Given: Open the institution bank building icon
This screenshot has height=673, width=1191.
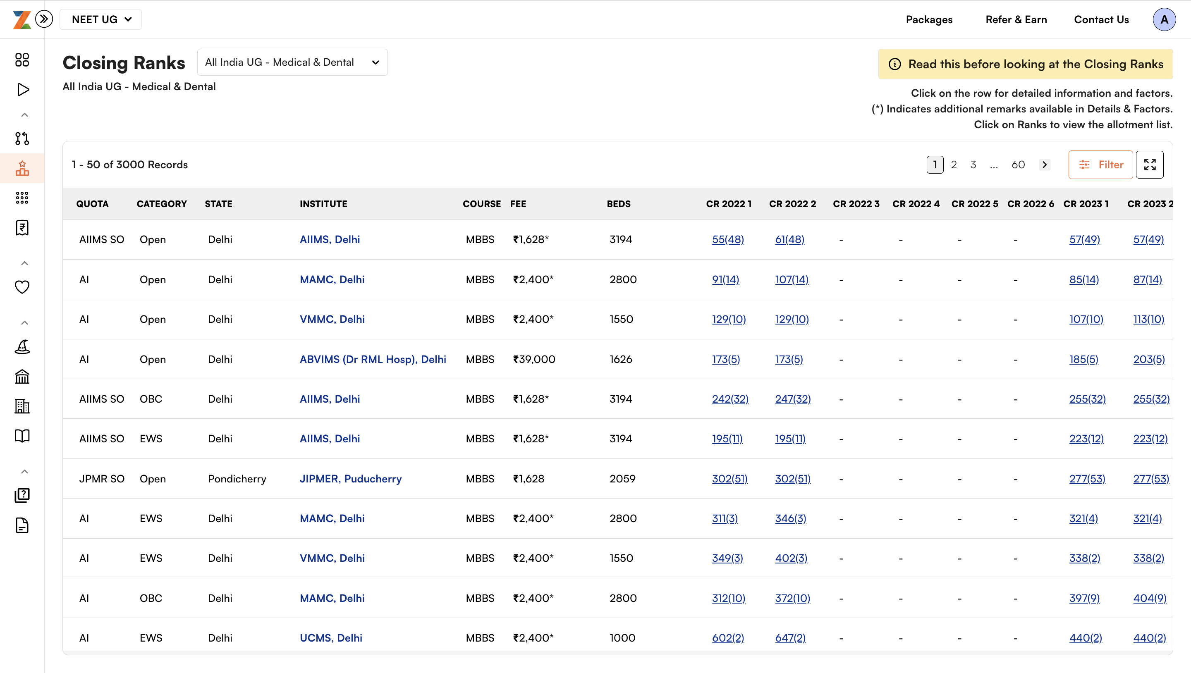Looking at the screenshot, I should pyautogui.click(x=22, y=377).
